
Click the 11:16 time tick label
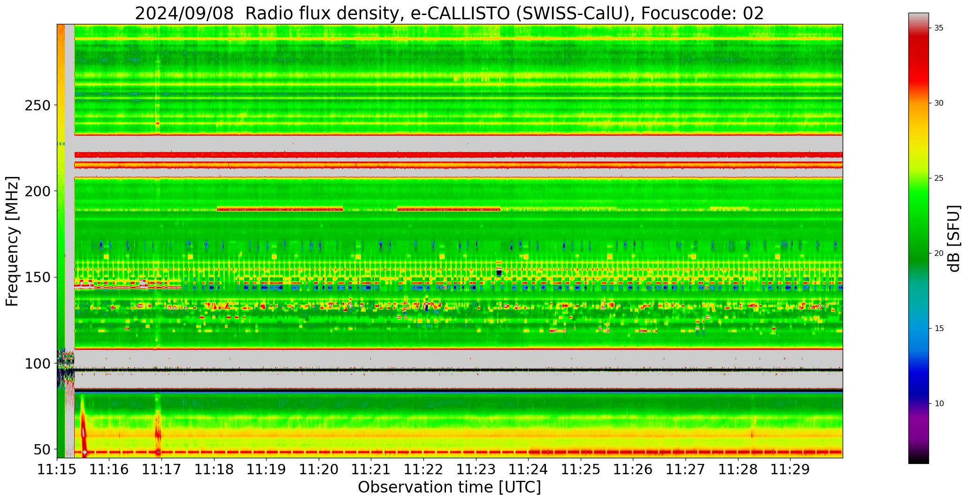(109, 470)
